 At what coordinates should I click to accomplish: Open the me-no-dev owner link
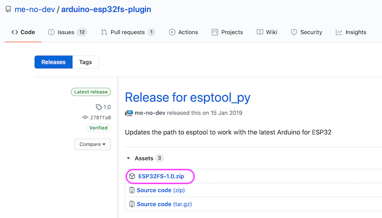click(35, 9)
